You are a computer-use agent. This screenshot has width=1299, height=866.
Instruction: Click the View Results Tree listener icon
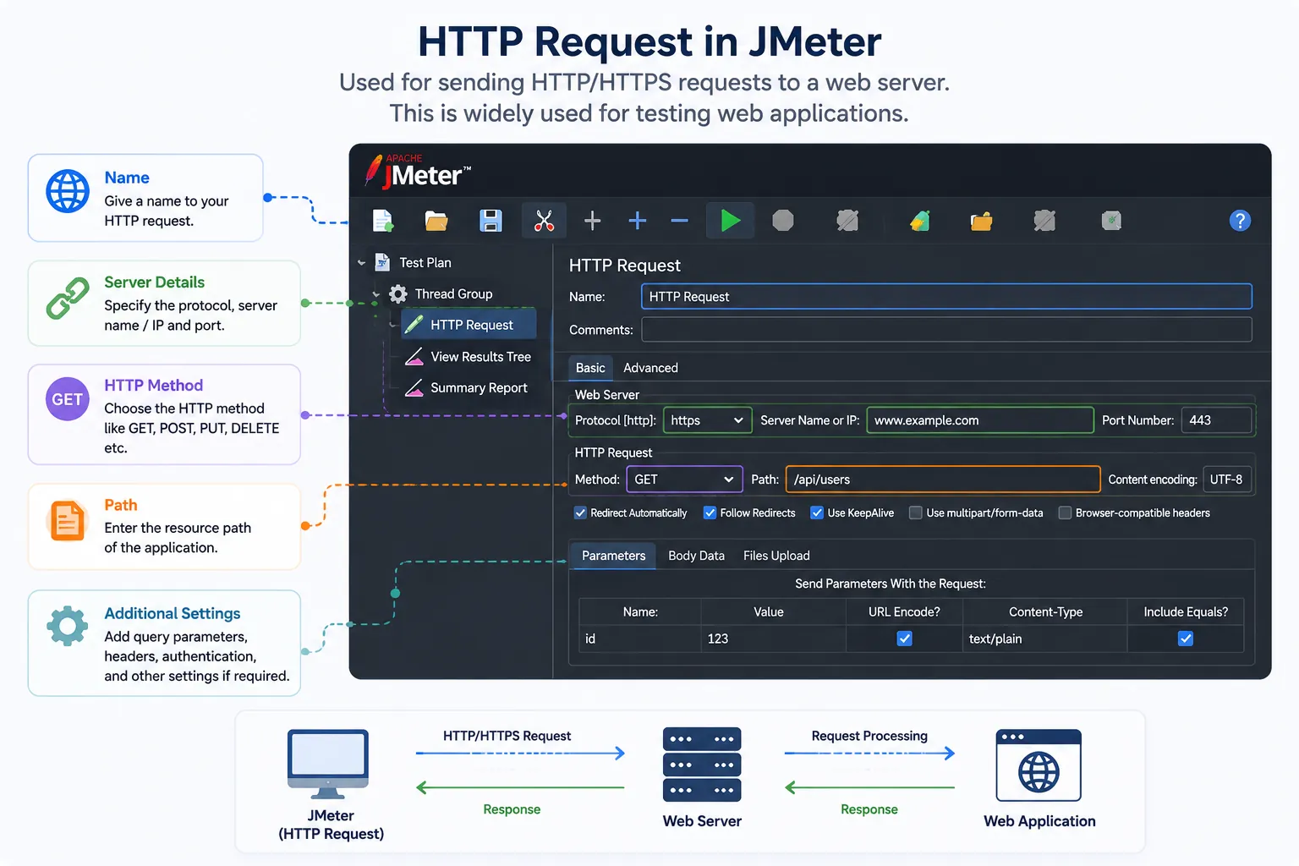tap(414, 357)
